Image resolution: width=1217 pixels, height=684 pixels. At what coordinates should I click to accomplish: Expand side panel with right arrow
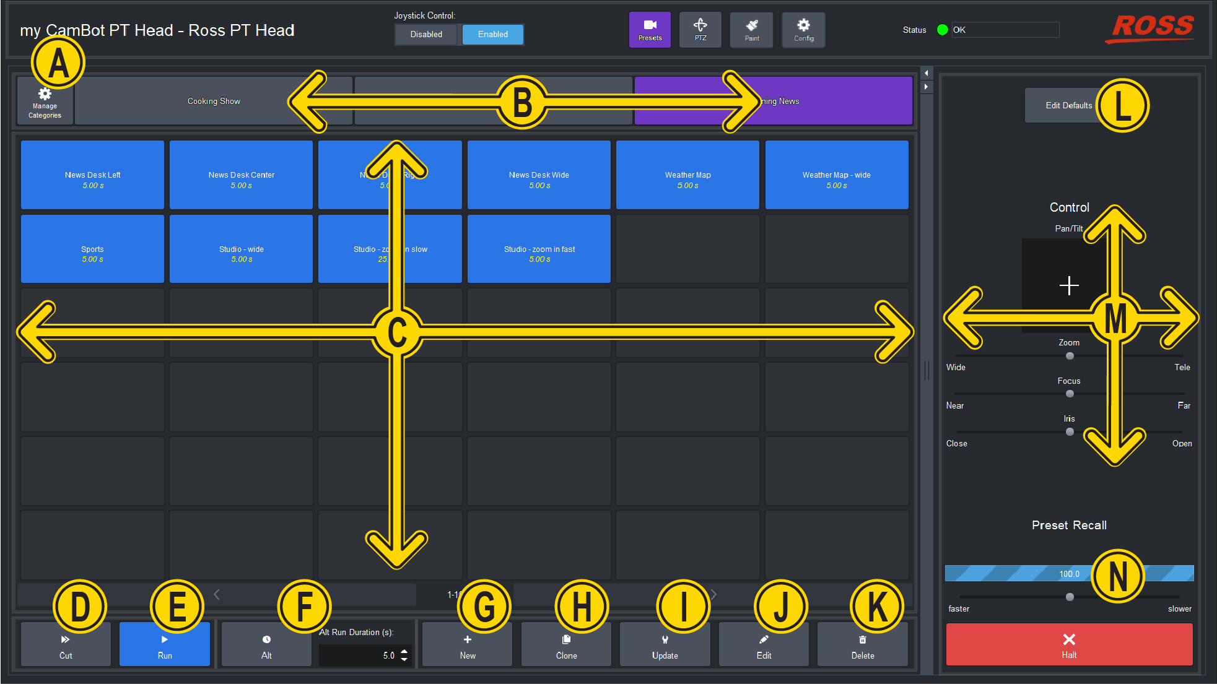(926, 87)
